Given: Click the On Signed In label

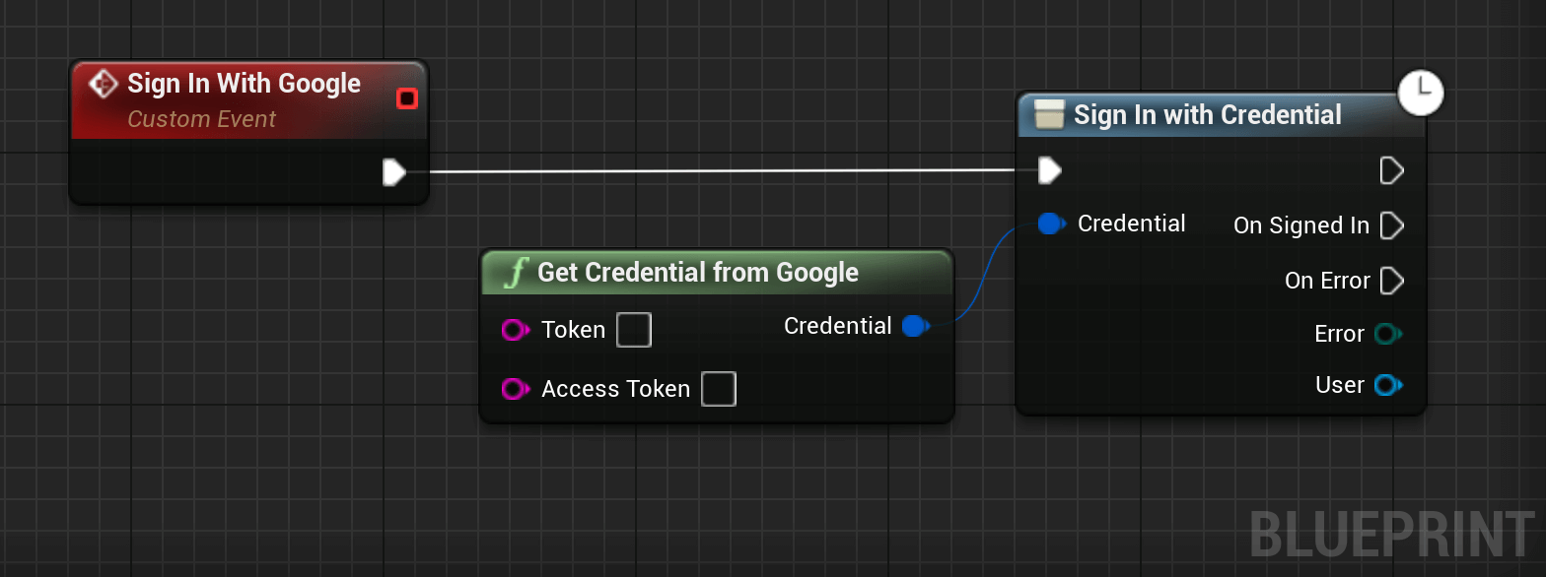Looking at the screenshot, I should click(x=1301, y=226).
